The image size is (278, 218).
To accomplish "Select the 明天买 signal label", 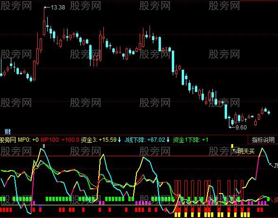I will tap(246, 151).
